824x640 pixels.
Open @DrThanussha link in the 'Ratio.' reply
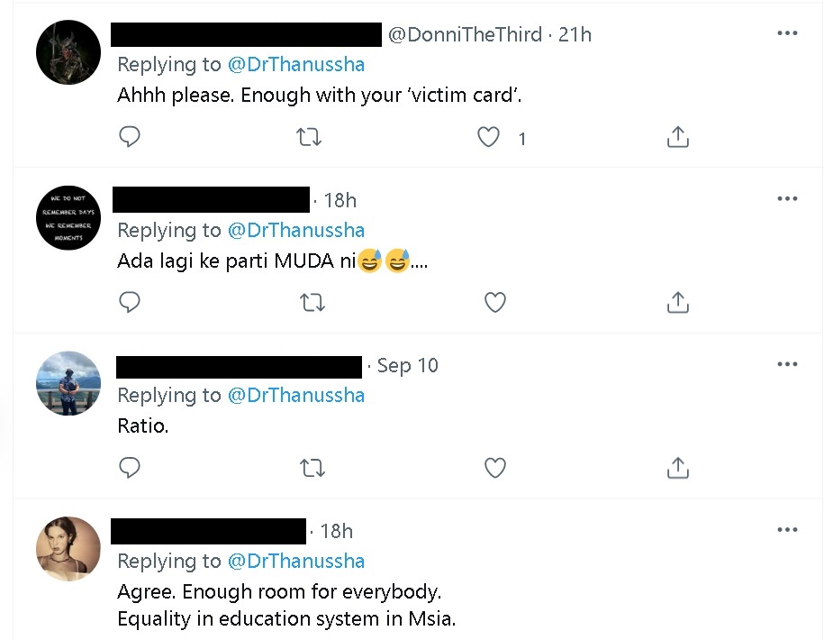(x=296, y=395)
